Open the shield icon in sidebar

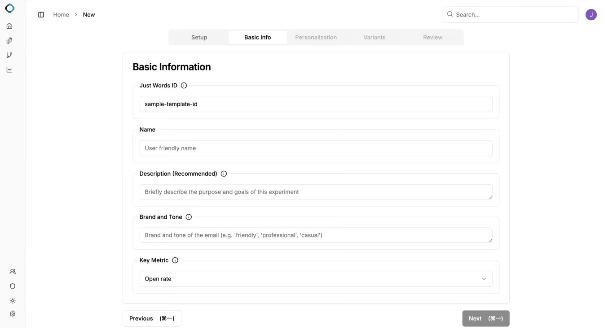(13, 286)
